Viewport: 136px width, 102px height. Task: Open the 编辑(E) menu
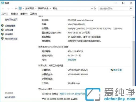click(14, 14)
